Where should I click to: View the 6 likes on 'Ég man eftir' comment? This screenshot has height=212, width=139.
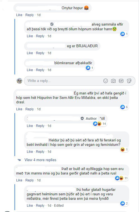click(x=124, y=107)
